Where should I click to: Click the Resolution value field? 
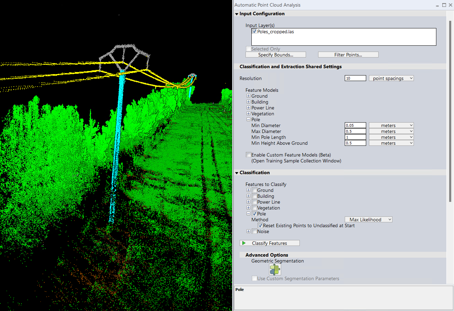point(355,78)
